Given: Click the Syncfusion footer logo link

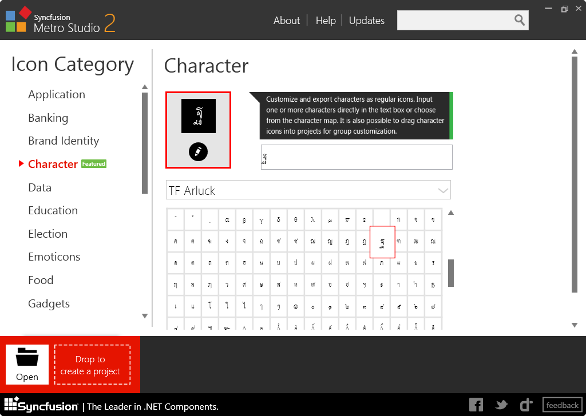Looking at the screenshot, I should click(x=41, y=405).
